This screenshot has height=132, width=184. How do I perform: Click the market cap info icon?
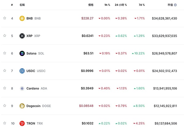pos(175,5)
